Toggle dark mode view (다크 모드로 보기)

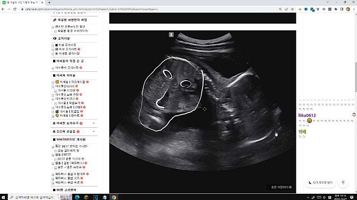[320, 183]
